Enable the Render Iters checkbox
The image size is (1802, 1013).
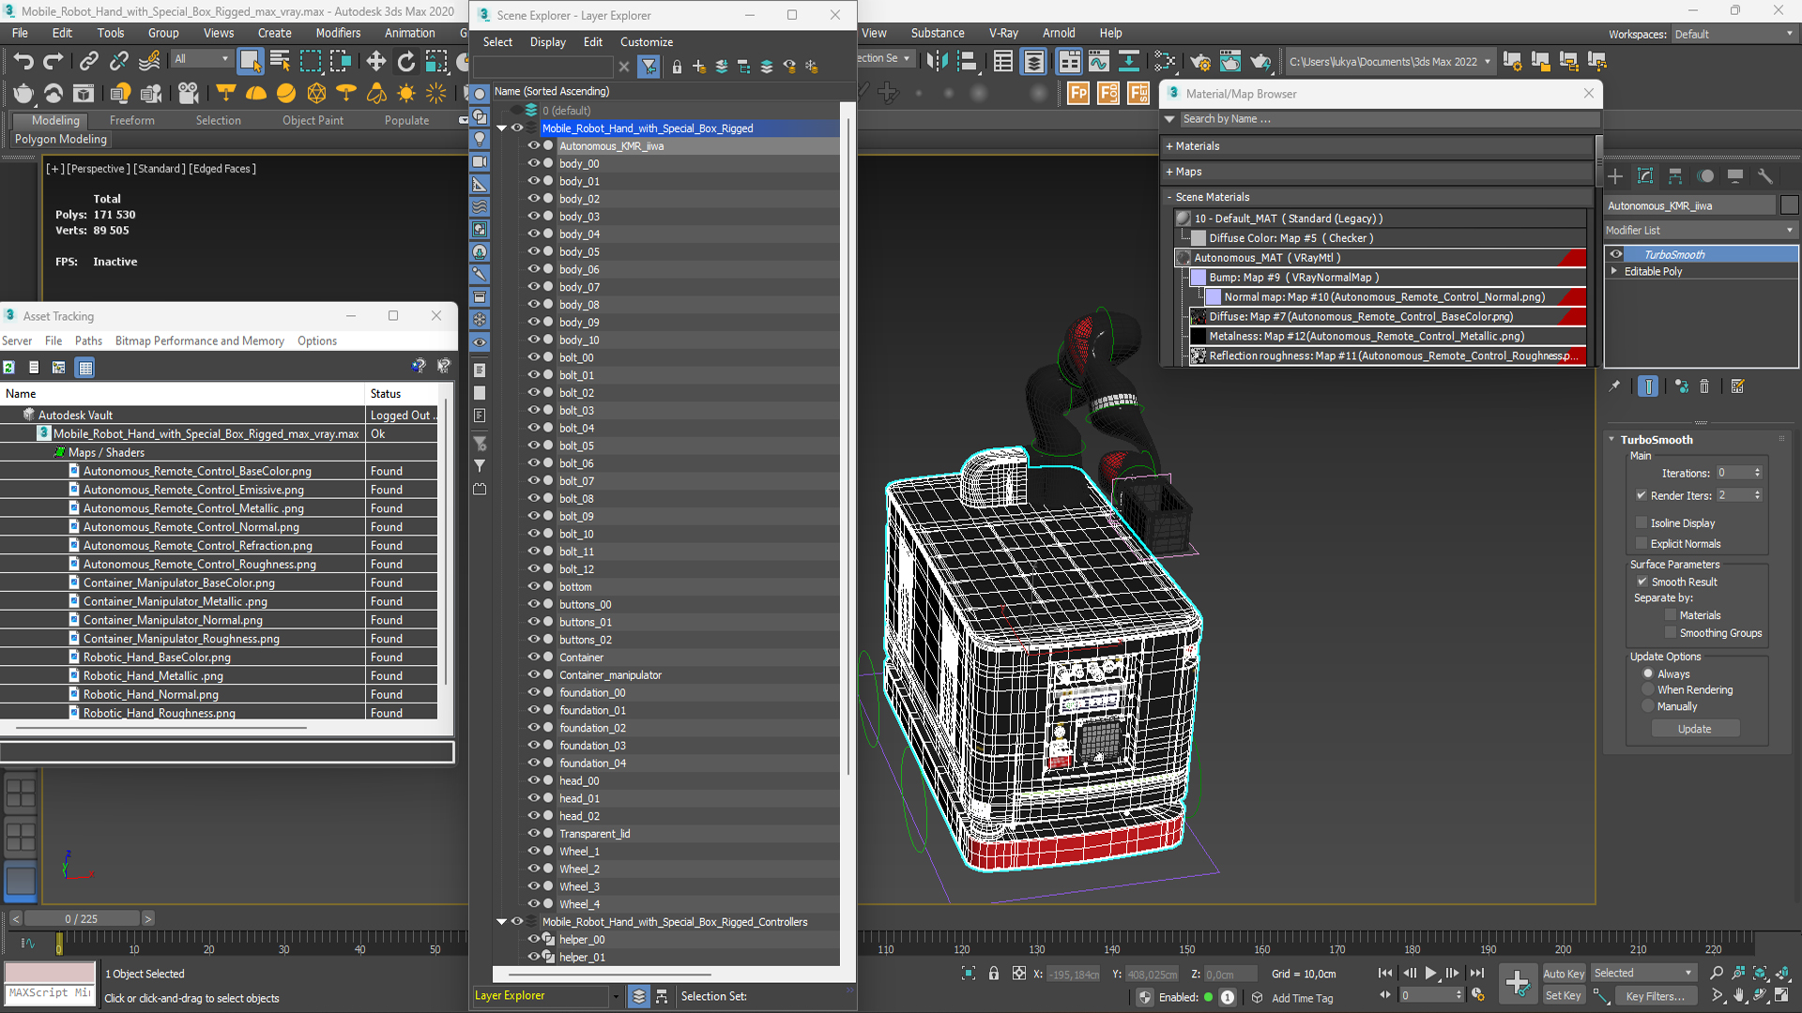click(x=1642, y=495)
